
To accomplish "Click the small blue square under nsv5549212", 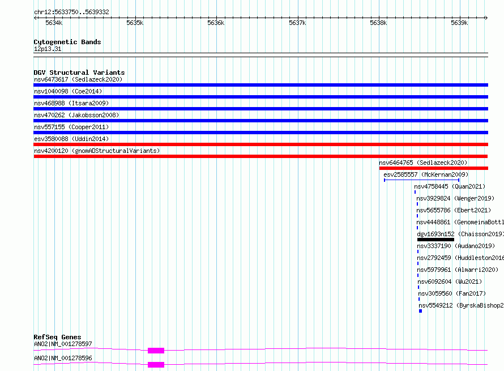I will point(420,311).
